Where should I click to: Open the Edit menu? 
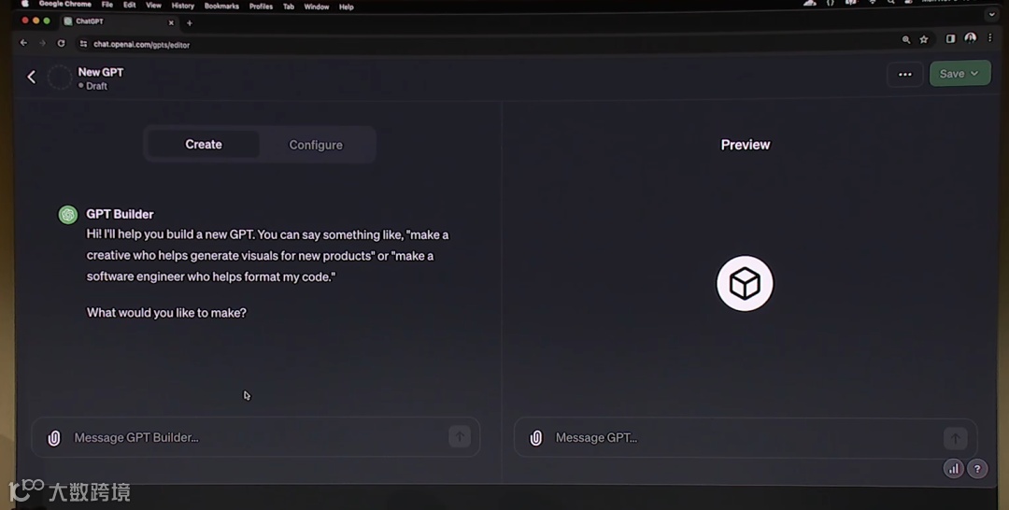pos(129,5)
